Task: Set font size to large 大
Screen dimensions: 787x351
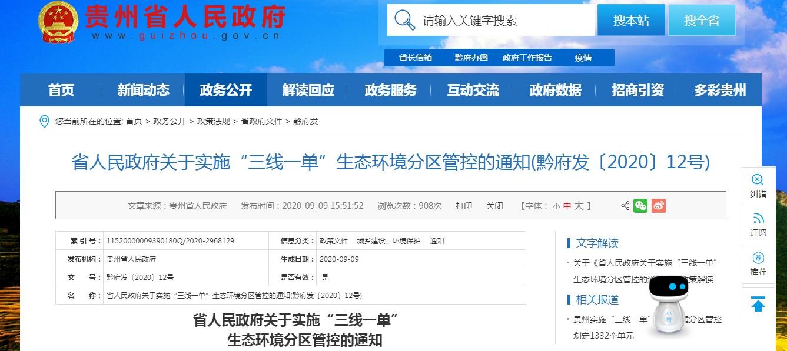Action: point(579,206)
